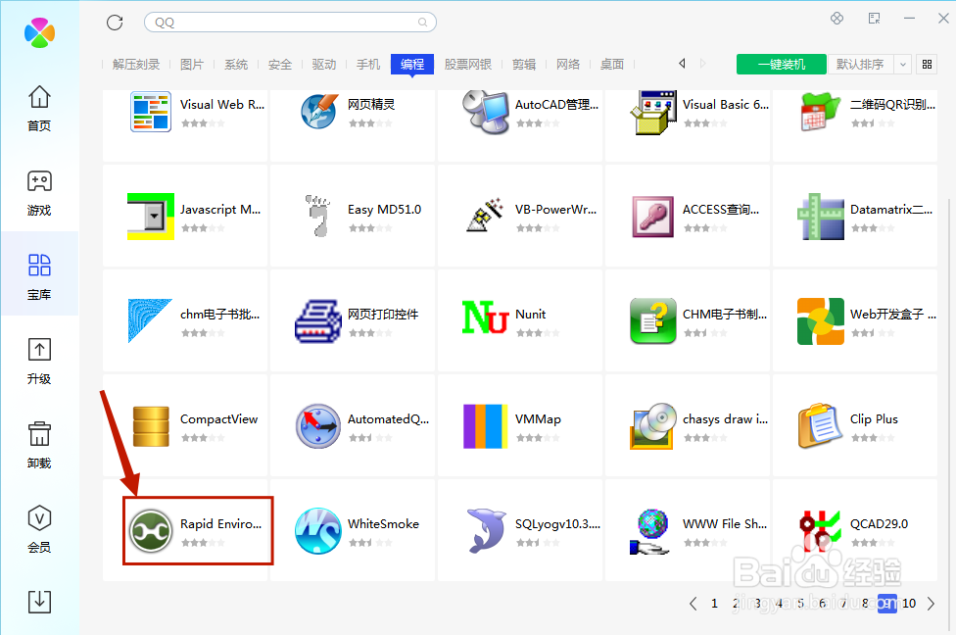Click the search magnifier icon

422,23
